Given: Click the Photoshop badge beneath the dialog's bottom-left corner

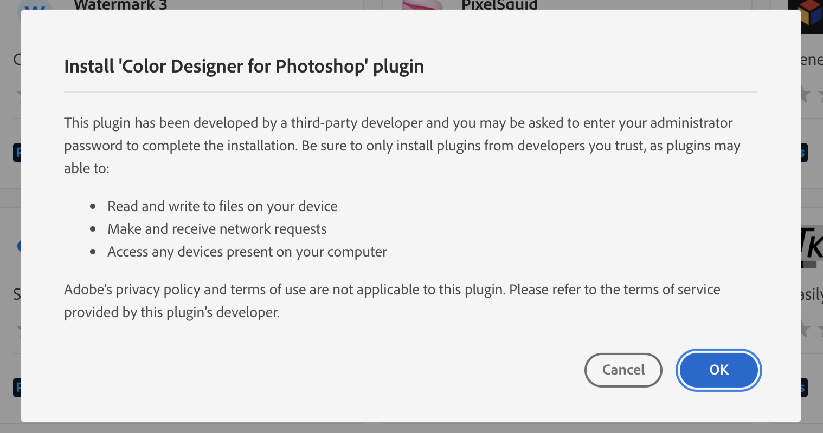Looking at the screenshot, I should pyautogui.click(x=16, y=388).
